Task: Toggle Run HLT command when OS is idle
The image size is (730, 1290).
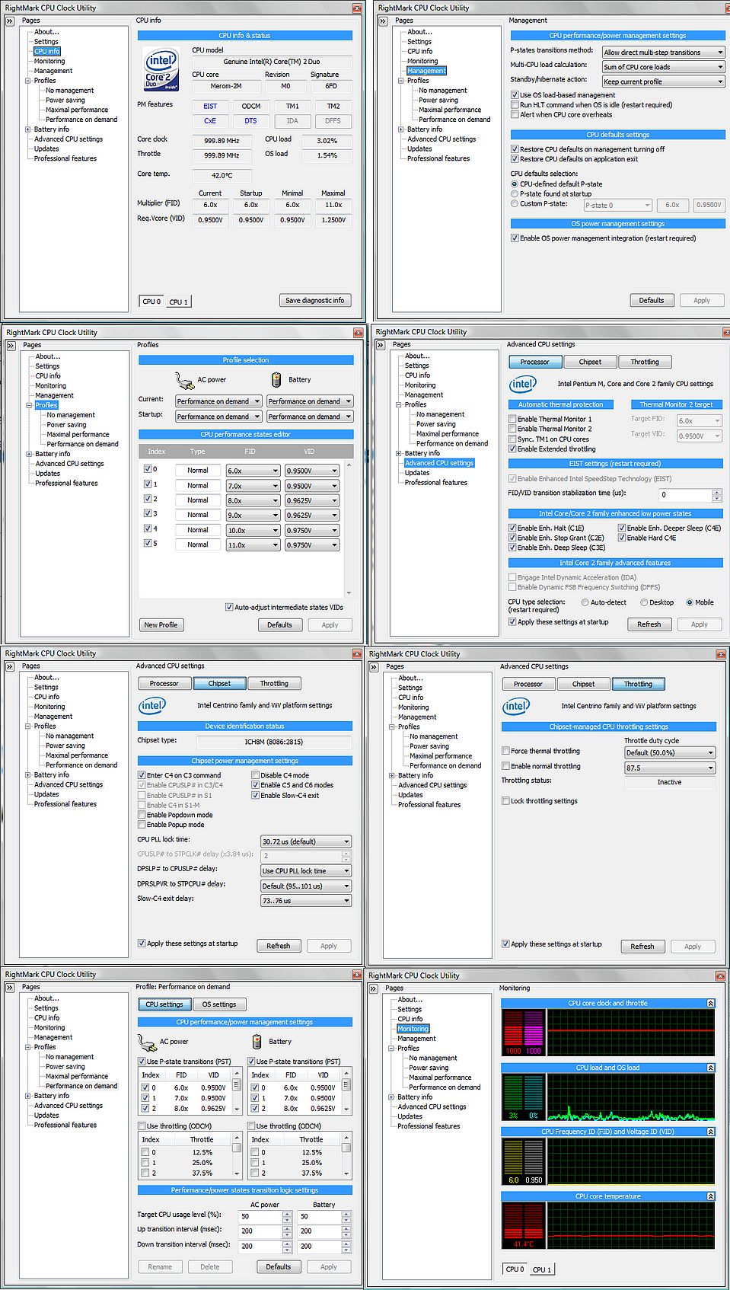Action: 515,105
